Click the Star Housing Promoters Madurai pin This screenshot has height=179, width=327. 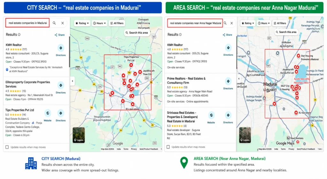tap(299, 56)
